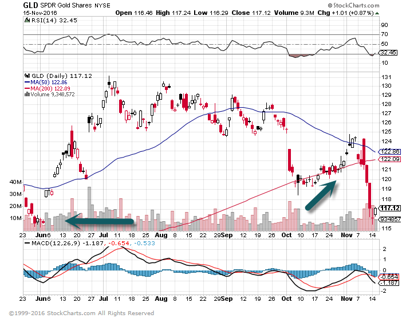Click the 70 level on the RSI axis

coord(384,34)
